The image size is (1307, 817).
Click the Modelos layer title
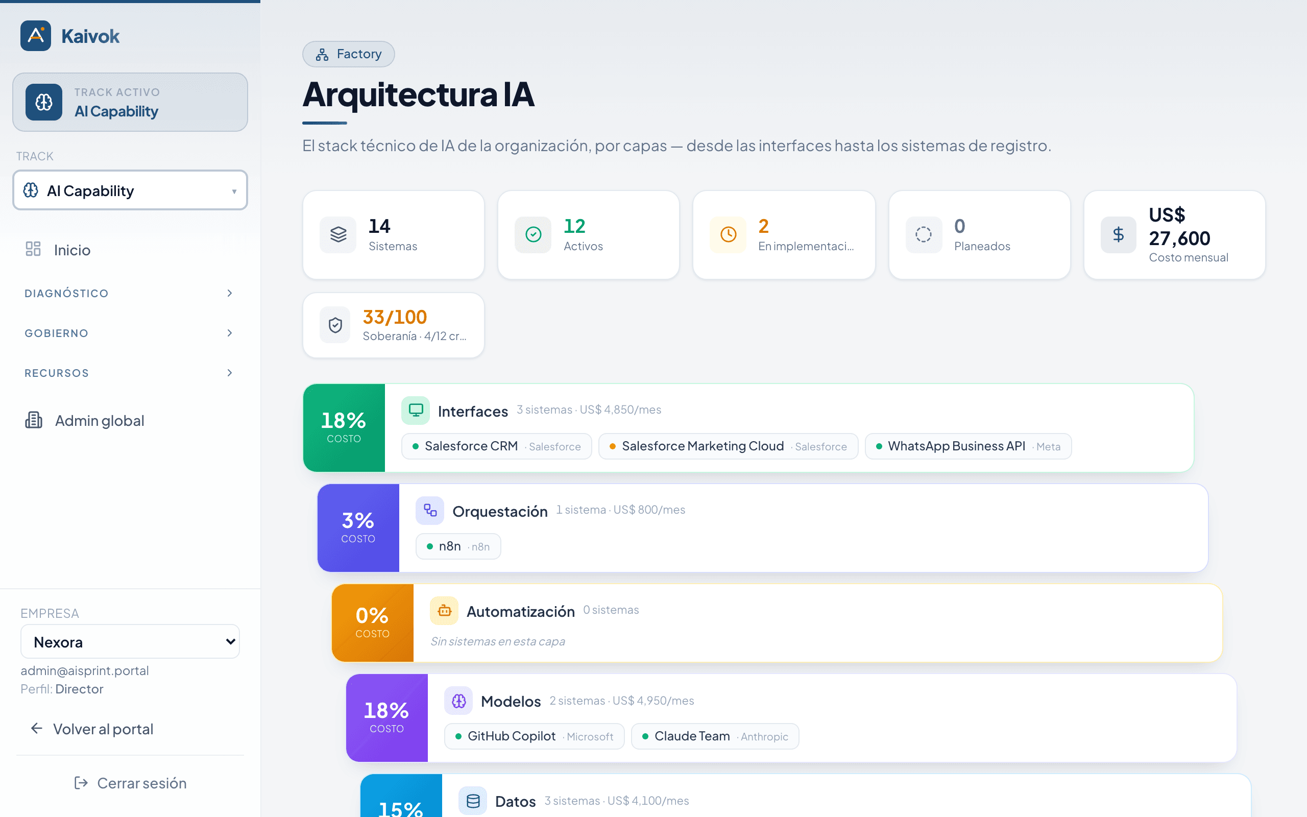coord(511,702)
